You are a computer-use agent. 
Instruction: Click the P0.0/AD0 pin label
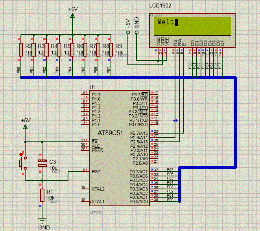tap(138, 202)
